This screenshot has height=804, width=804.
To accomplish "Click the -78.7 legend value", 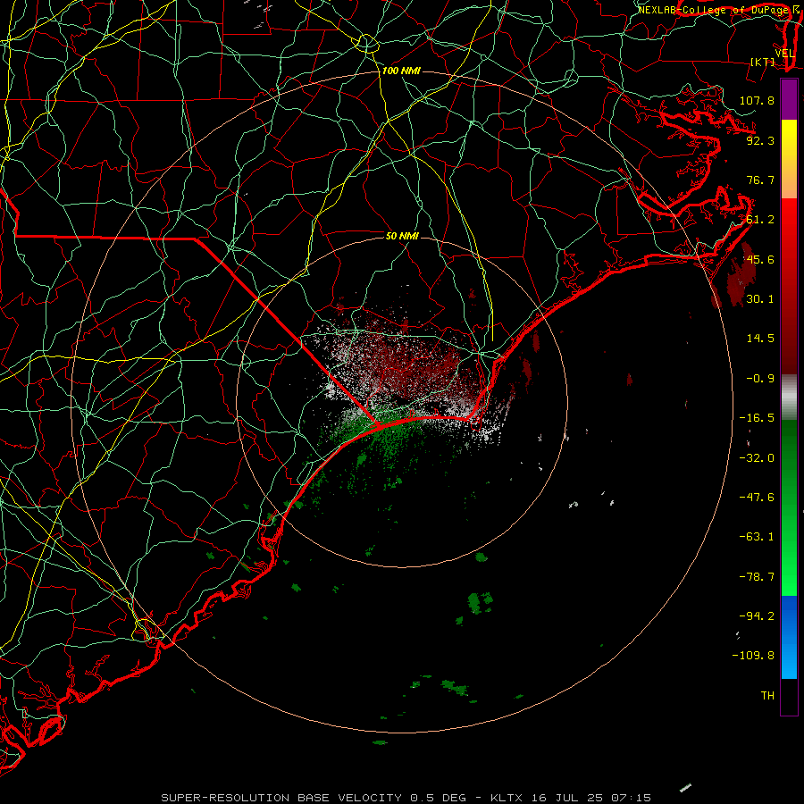I will 757,576.
